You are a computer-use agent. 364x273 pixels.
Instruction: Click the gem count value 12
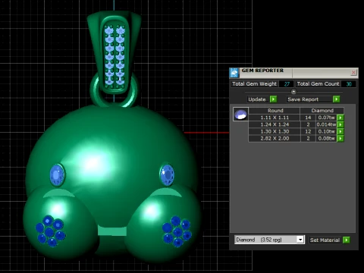coord(308,131)
